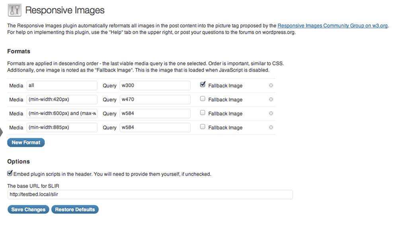Click the Query field containing w300
This screenshot has width=398, height=225.
pos(155,85)
